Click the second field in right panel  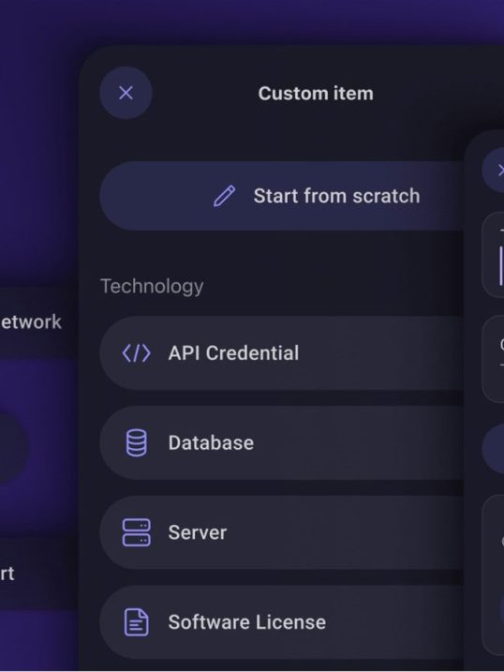494,359
